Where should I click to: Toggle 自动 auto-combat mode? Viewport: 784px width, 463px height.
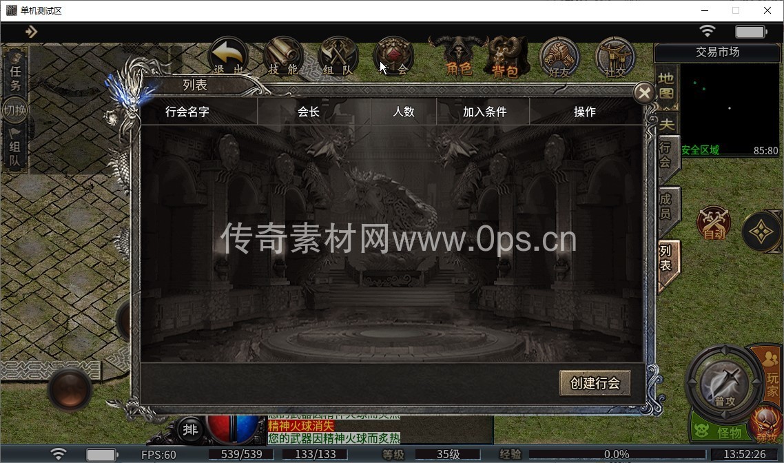[x=714, y=223]
